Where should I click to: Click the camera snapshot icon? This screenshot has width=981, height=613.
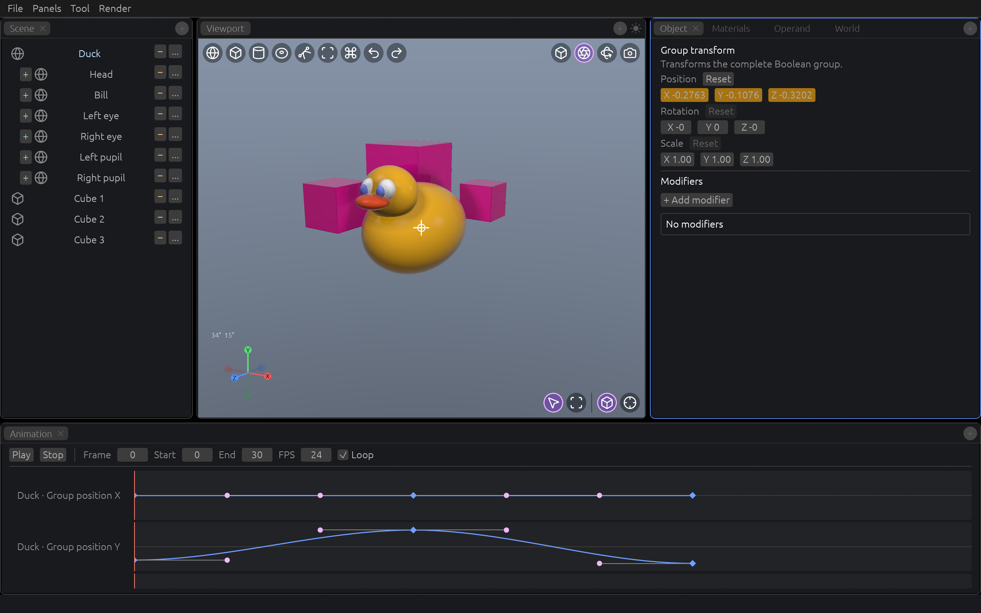(630, 53)
